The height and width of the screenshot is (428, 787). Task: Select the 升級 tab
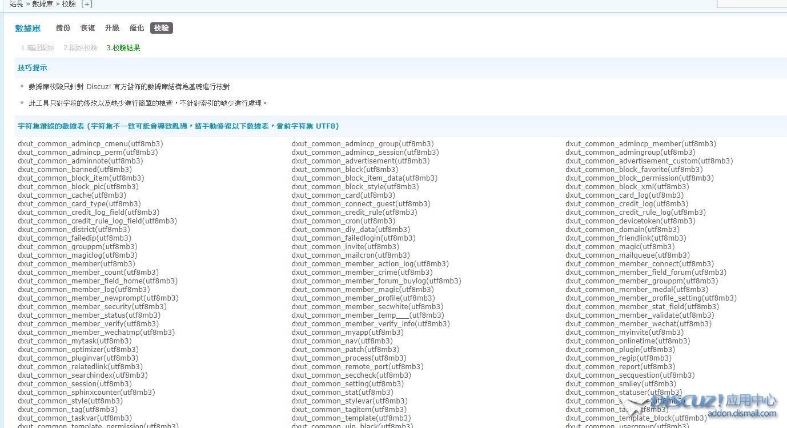(x=112, y=28)
